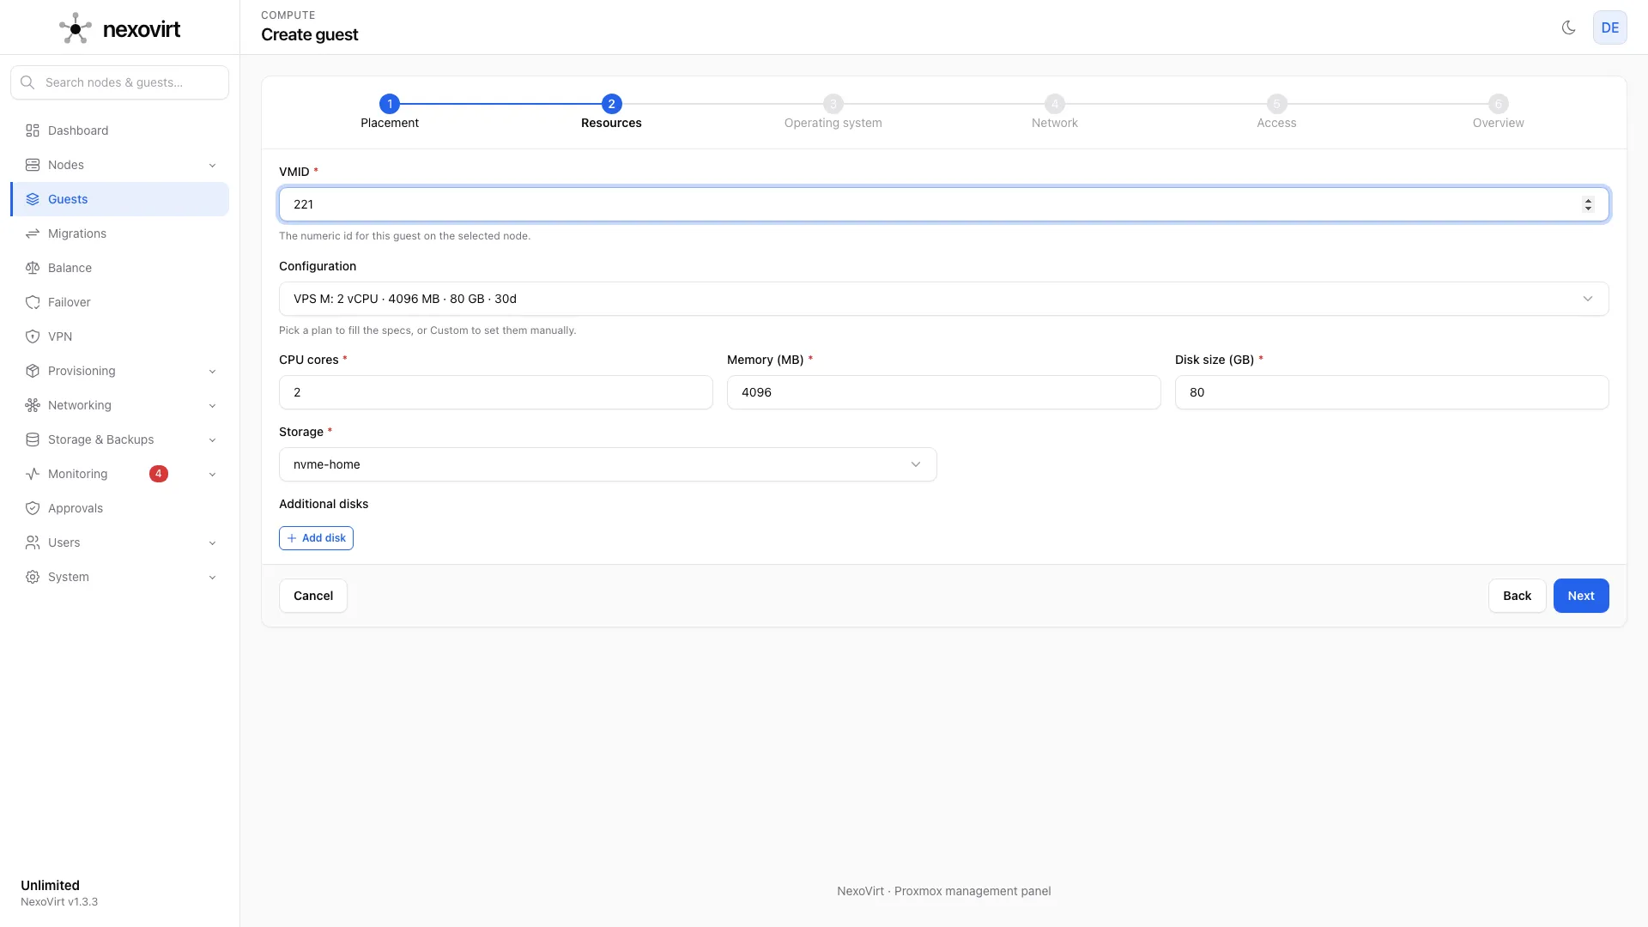Viewport: 1648px width, 927px height.
Task: Focus the Disk size (GB) input
Action: coord(1391,392)
